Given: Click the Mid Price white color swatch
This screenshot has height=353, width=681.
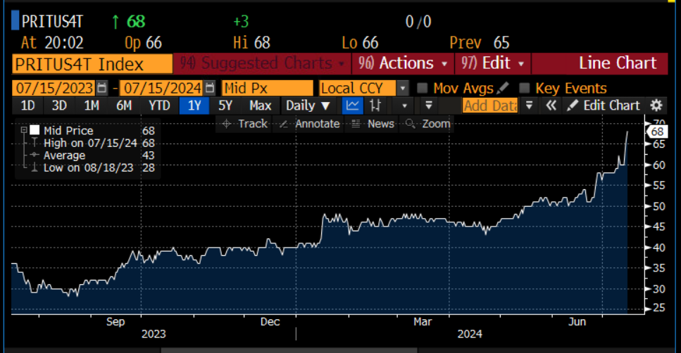Looking at the screenshot, I should click(35, 131).
